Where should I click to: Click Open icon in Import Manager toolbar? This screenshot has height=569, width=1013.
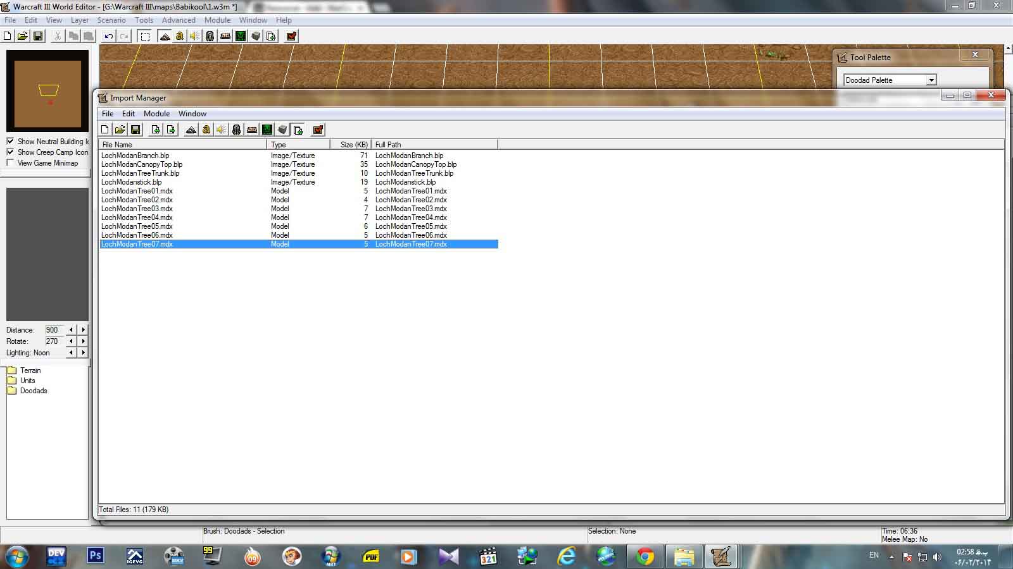[120, 130]
